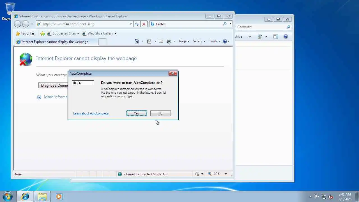Click the network tray icon
359x202 pixels.
coord(324,197)
